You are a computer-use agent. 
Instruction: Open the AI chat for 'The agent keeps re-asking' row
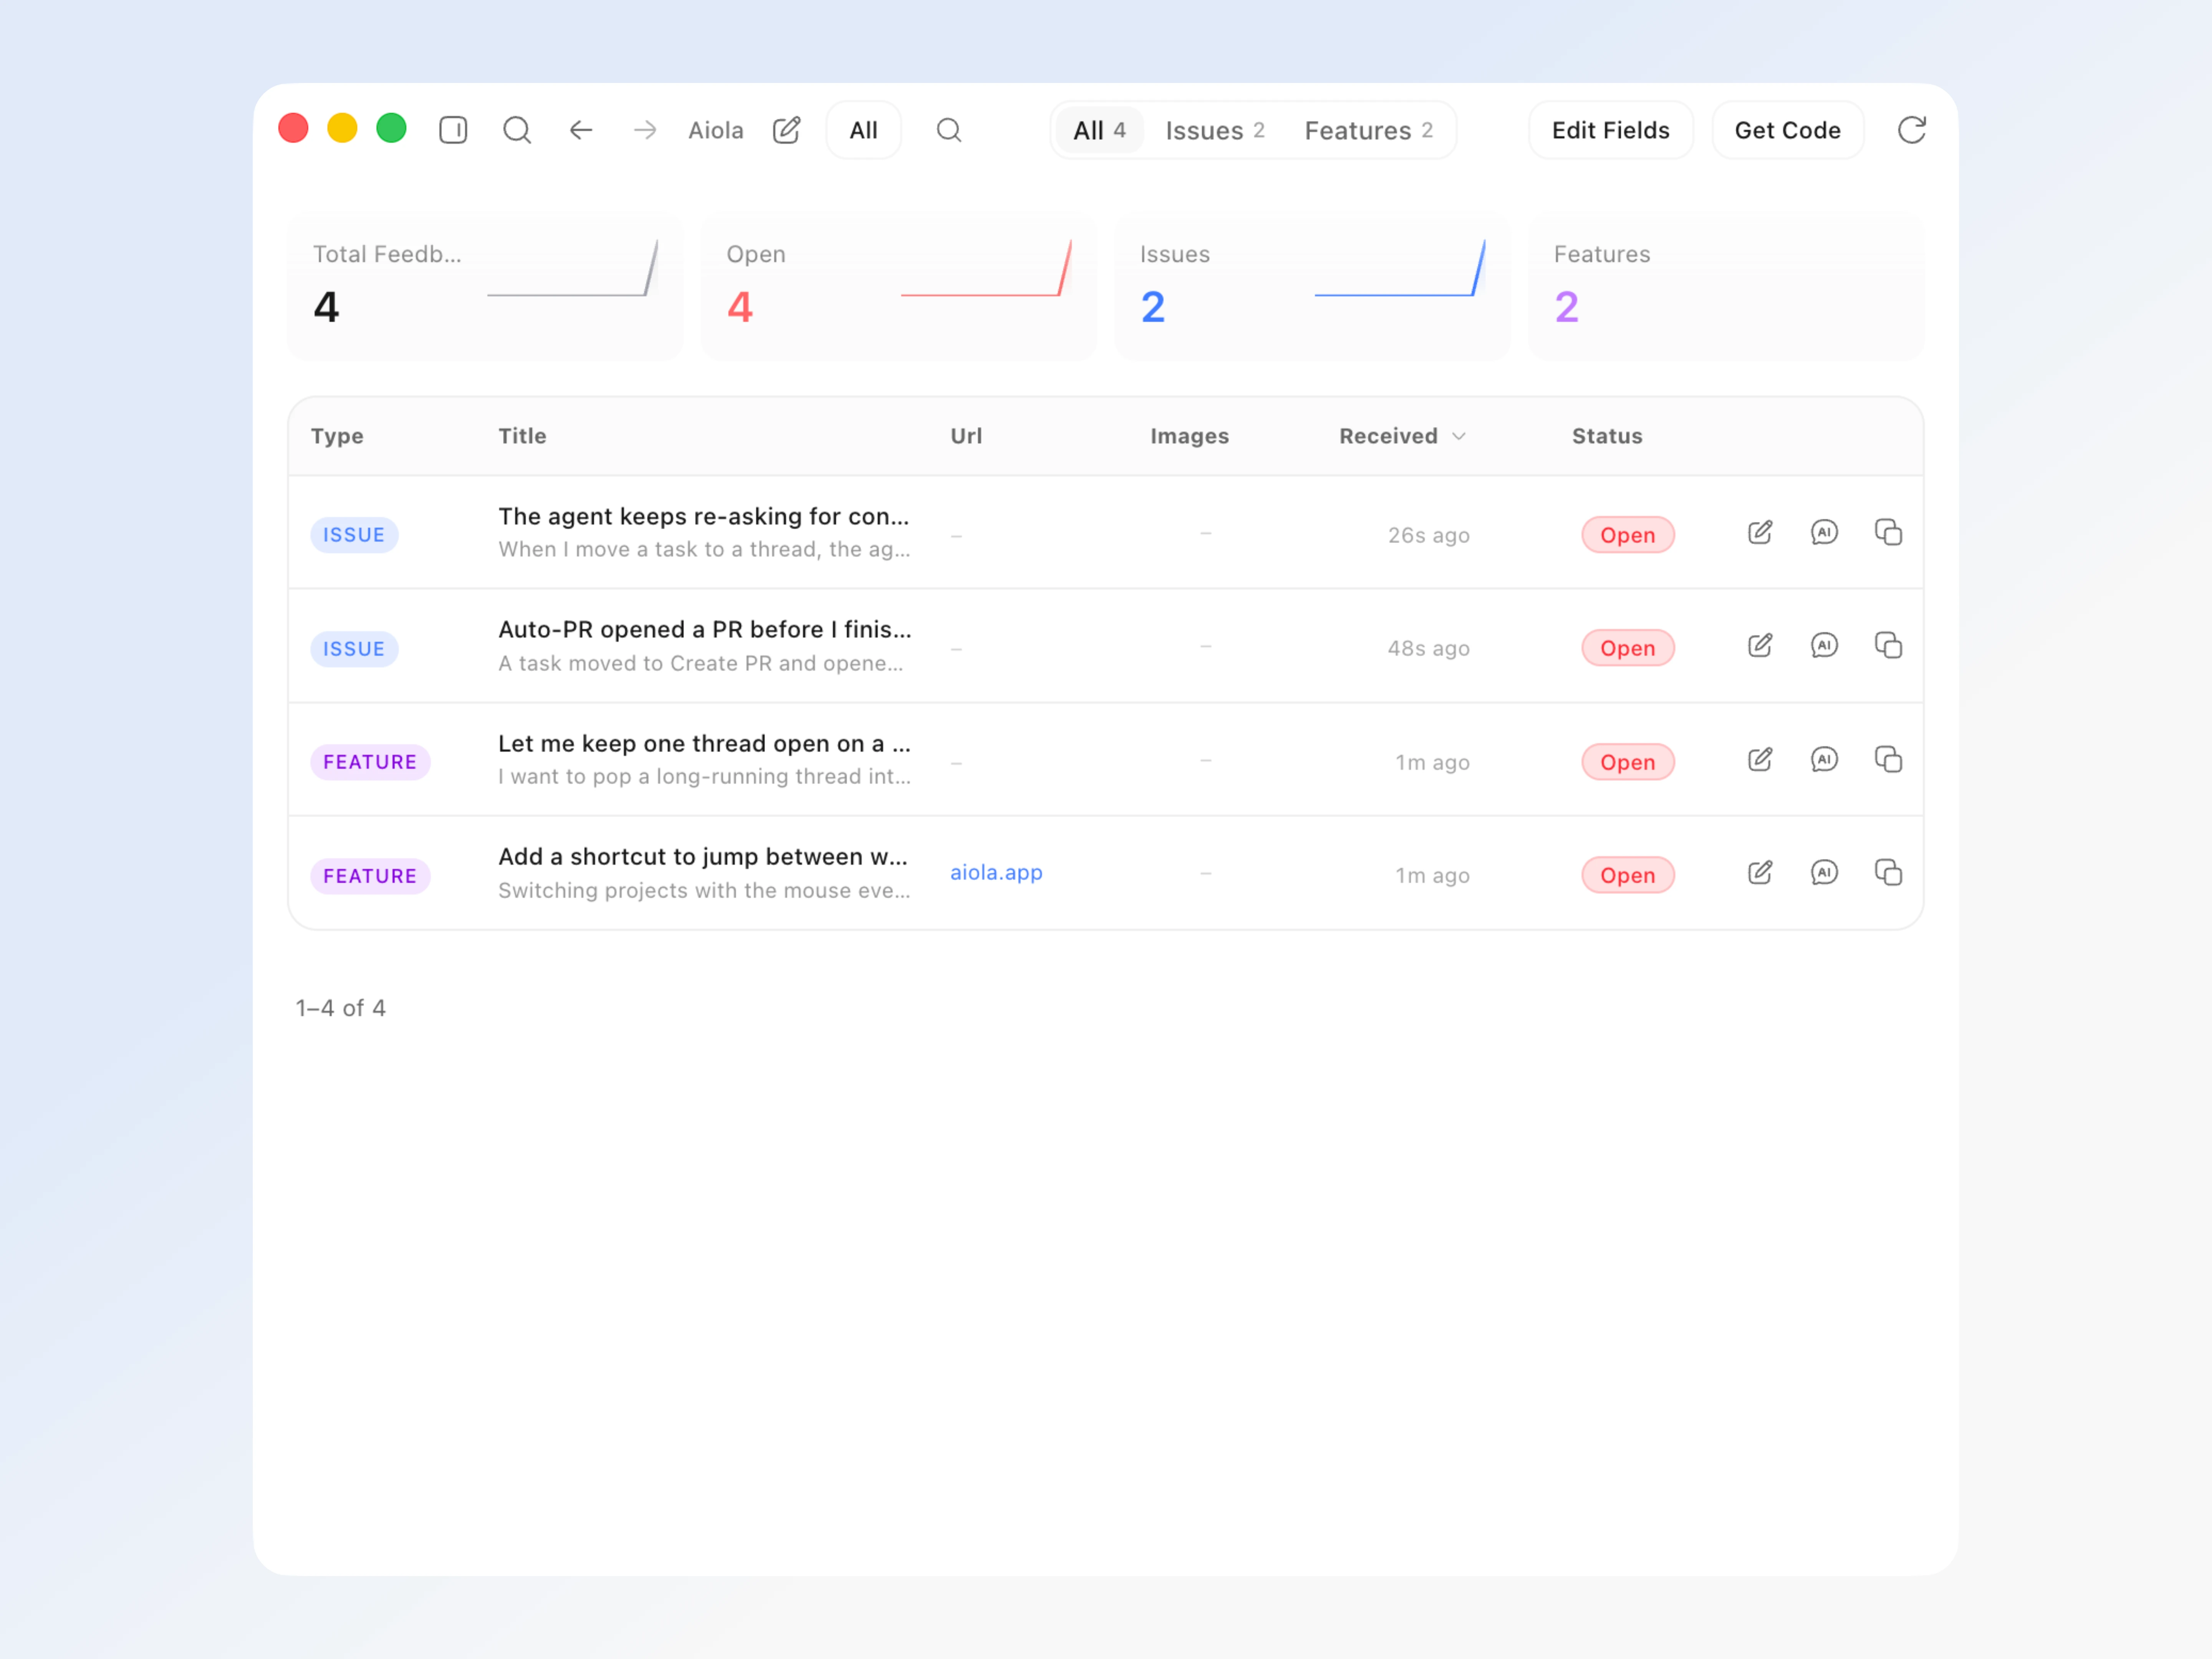coord(1824,532)
